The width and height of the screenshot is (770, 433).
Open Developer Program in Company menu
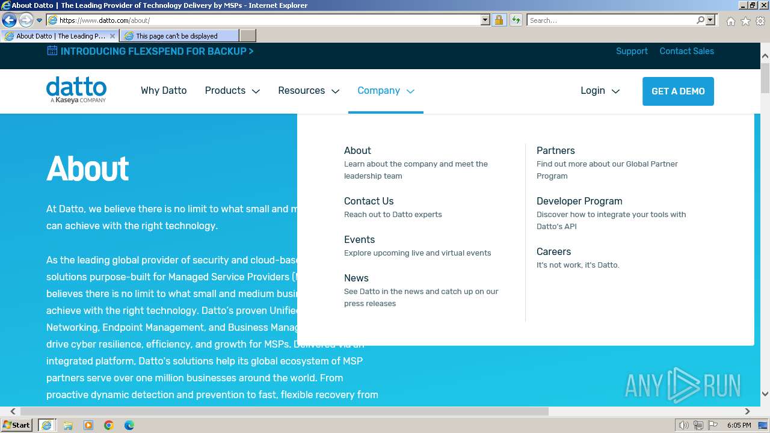pyautogui.click(x=579, y=201)
